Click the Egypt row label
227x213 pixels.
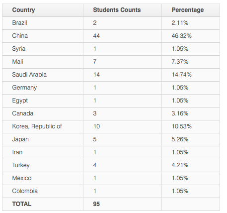pos(20,101)
